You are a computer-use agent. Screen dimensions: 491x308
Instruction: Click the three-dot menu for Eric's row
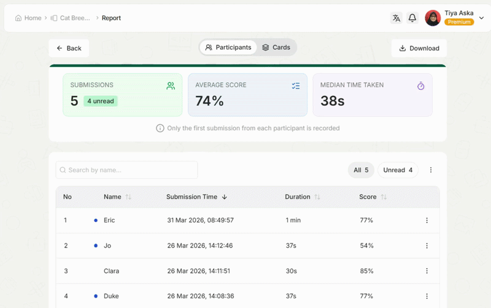(x=427, y=220)
